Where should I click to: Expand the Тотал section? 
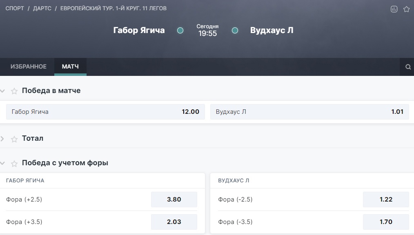(3, 139)
